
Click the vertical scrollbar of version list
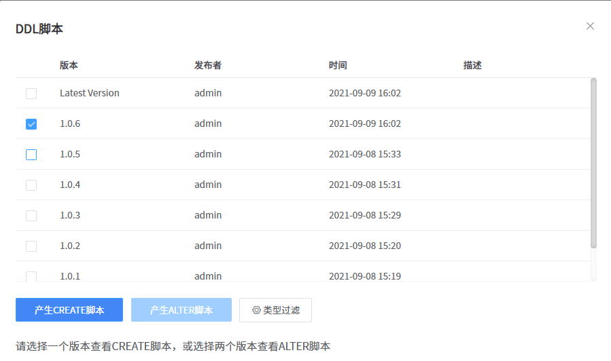593,164
